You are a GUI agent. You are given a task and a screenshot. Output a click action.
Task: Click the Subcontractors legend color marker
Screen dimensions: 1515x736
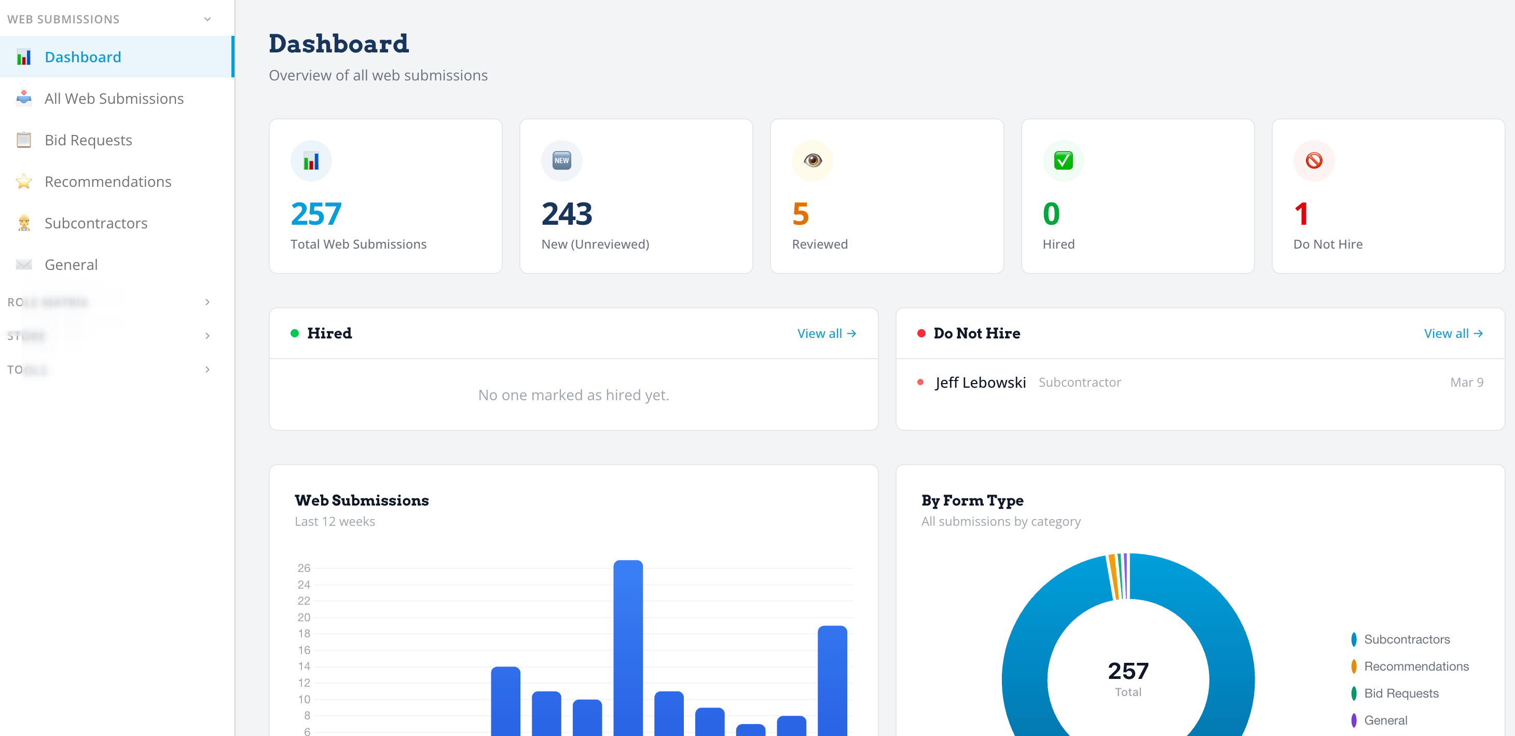click(x=1353, y=639)
